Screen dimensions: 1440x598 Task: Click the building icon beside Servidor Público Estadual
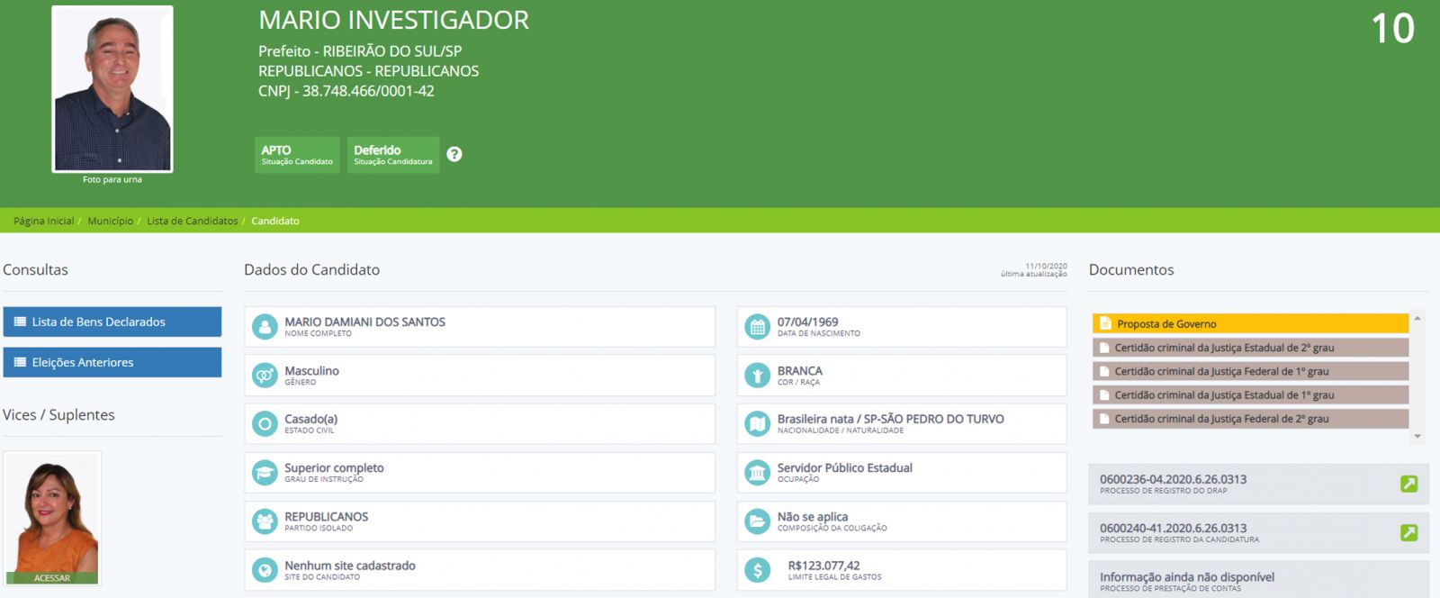pyautogui.click(x=758, y=473)
